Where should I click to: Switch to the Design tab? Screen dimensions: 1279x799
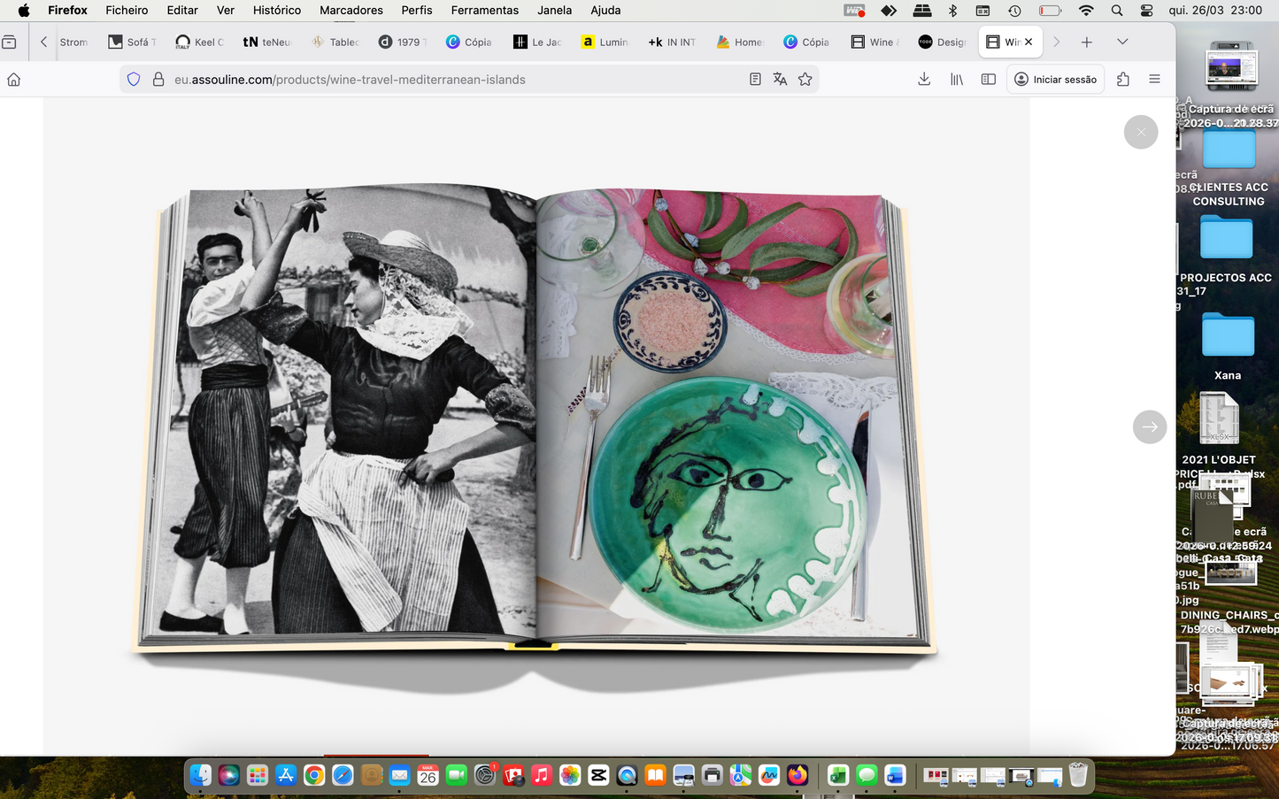[x=944, y=42]
